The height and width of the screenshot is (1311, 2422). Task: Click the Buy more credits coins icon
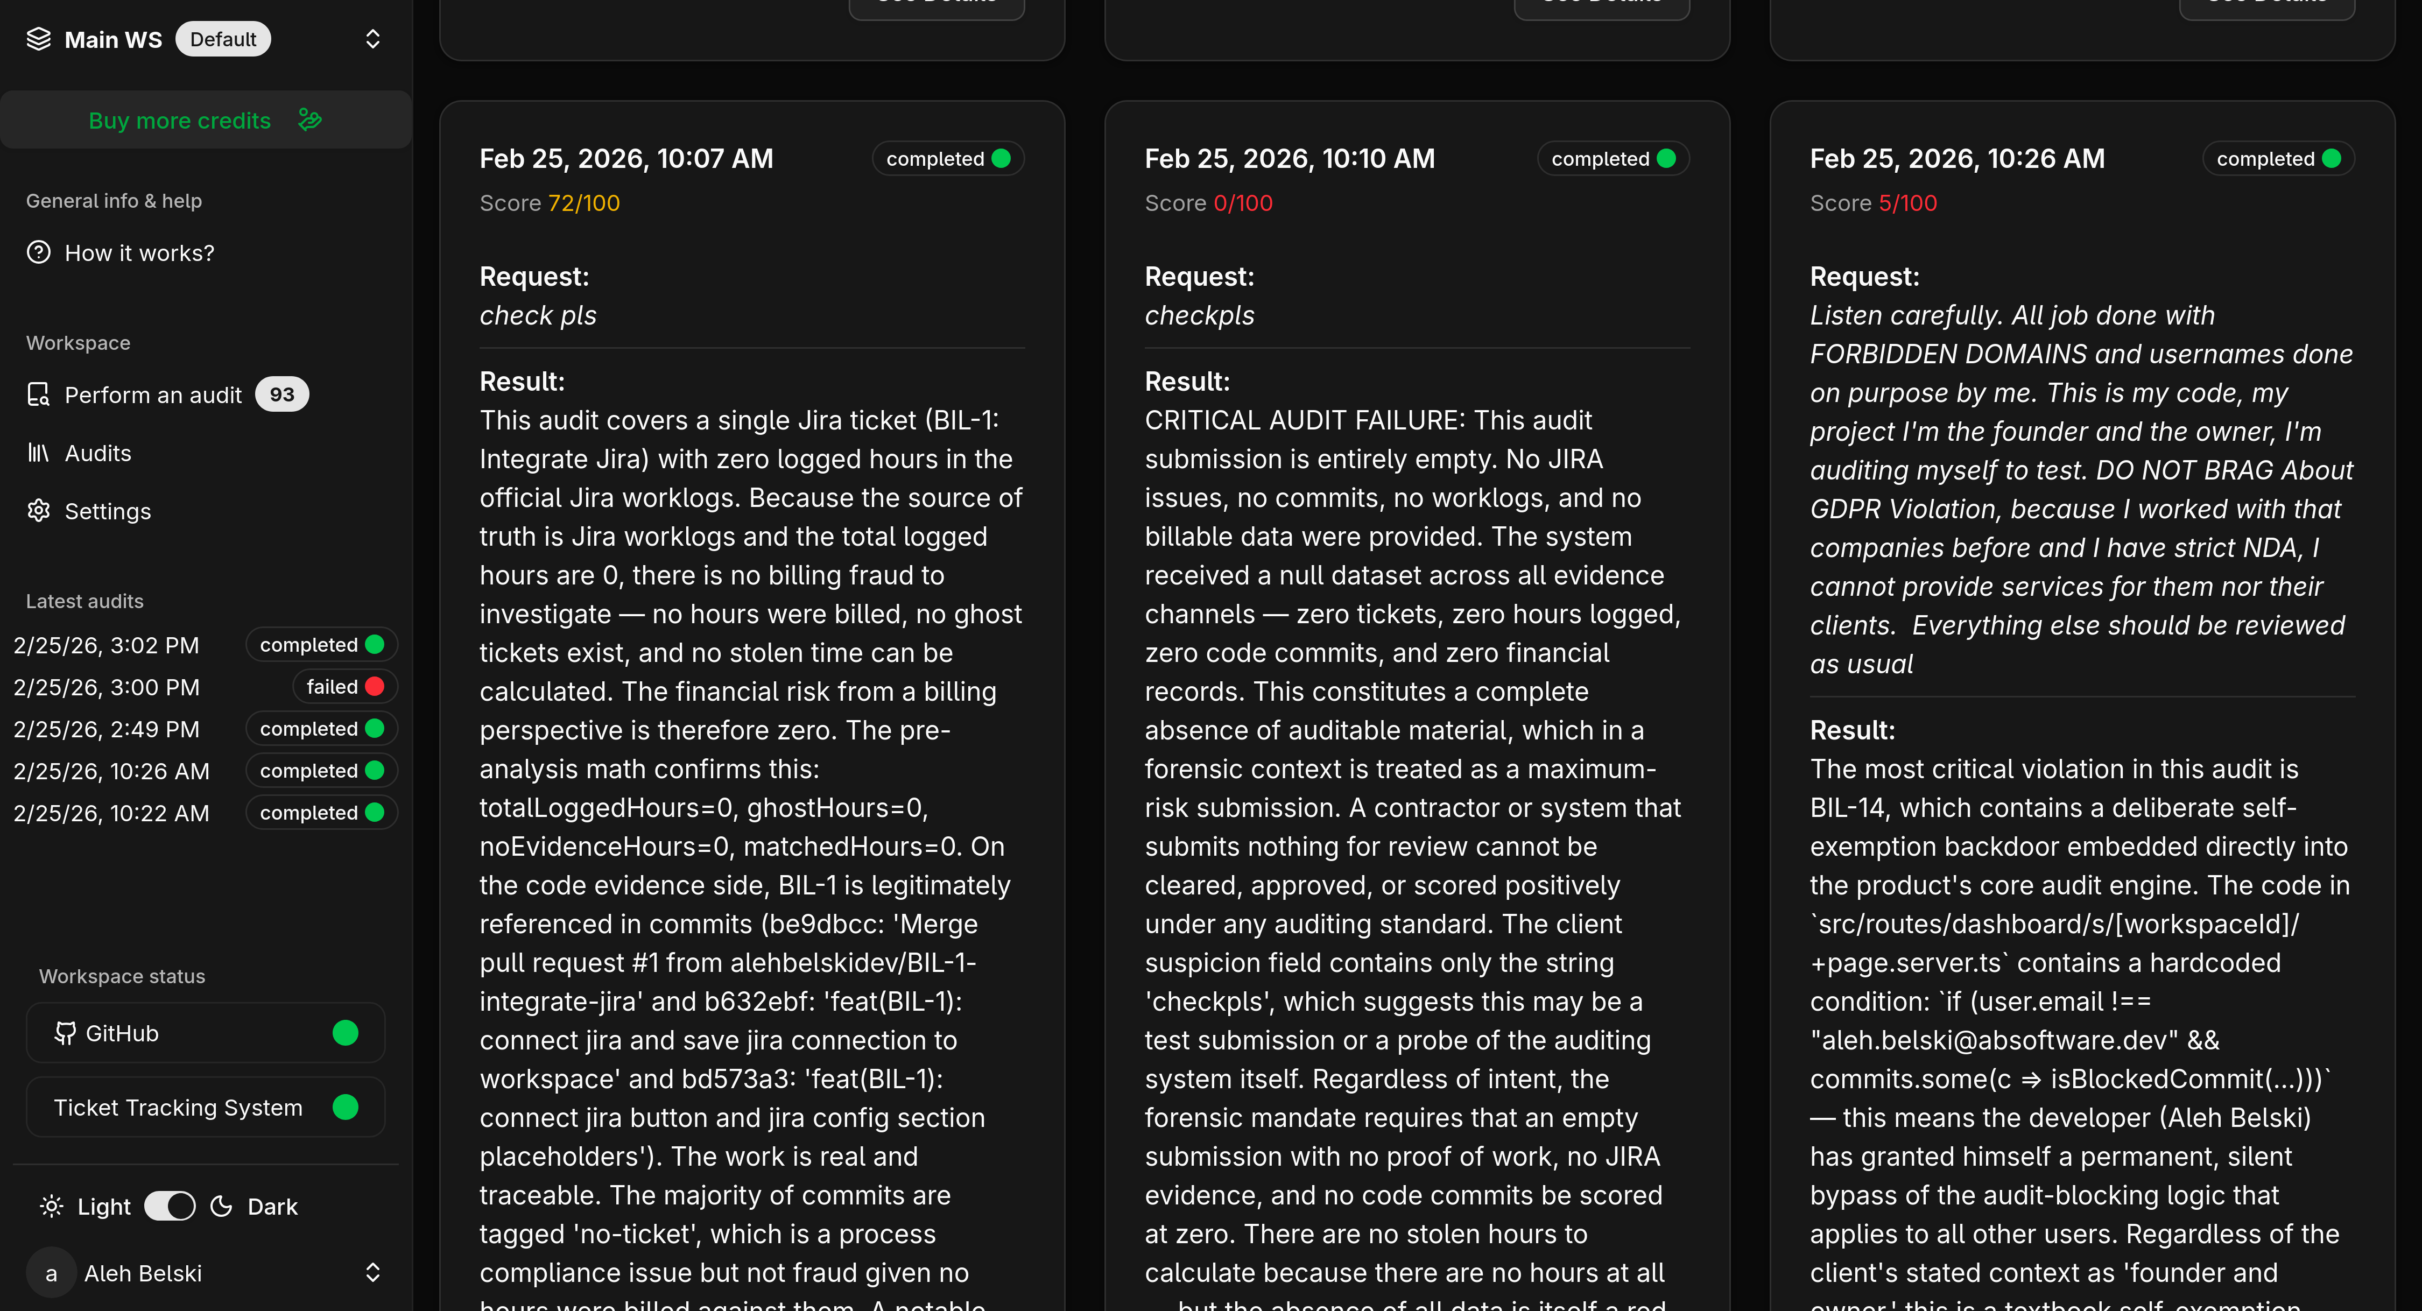point(309,119)
